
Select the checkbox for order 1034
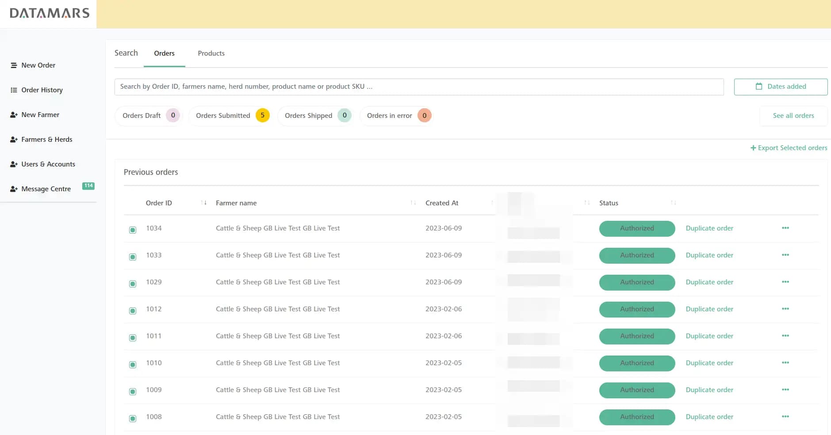[x=133, y=230]
